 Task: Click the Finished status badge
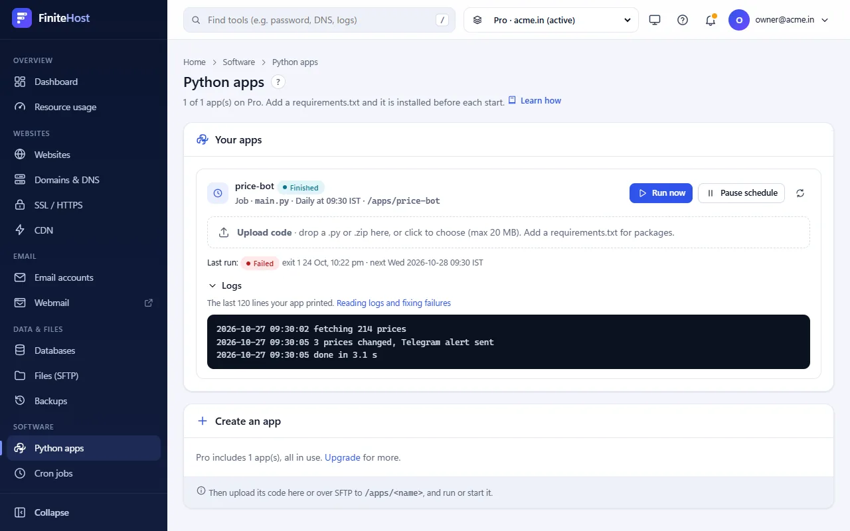coord(301,188)
